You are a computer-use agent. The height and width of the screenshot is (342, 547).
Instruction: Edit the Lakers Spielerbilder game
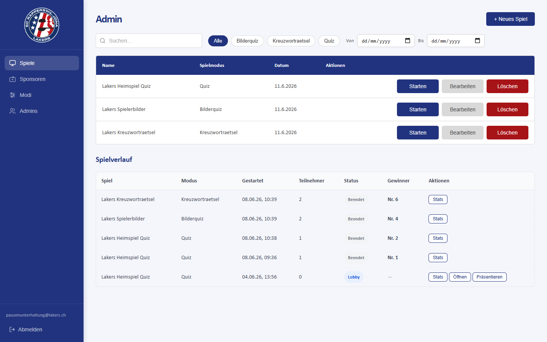tap(463, 109)
